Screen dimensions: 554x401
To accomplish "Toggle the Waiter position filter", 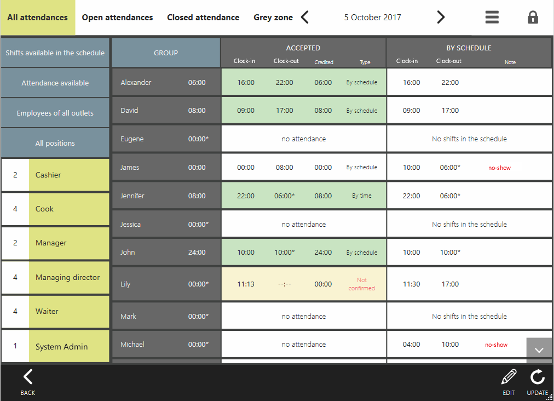I will (55, 311).
